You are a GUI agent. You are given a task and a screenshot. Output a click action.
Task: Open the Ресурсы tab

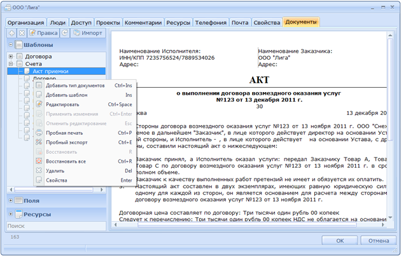pos(178,22)
